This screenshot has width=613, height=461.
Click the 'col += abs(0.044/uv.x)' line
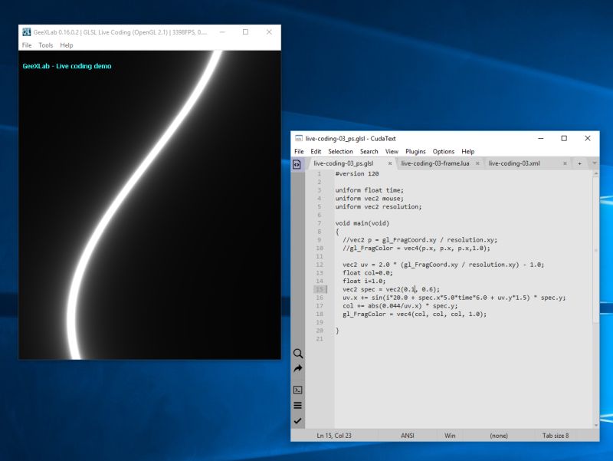point(400,305)
